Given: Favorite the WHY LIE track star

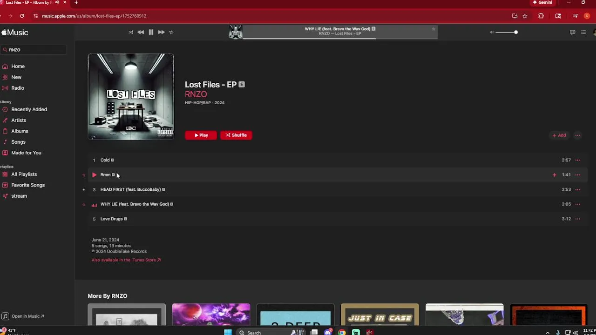Looking at the screenshot, I should coord(84,204).
